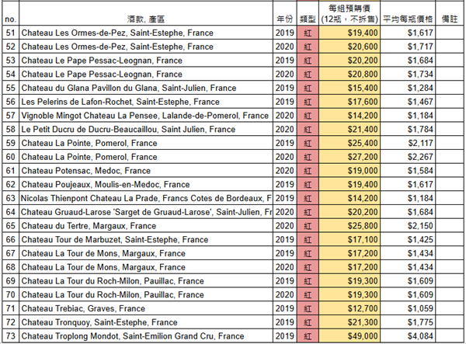The height and width of the screenshot is (344, 466).
Task: Select row 53 Chateau Le Pape cell
Action: point(146,61)
